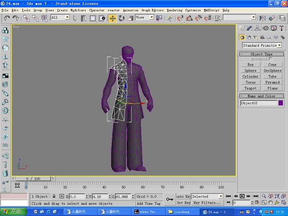This screenshot has width=288, height=216.
Task: Click the Z coordinate input field
Action: coord(123,196)
